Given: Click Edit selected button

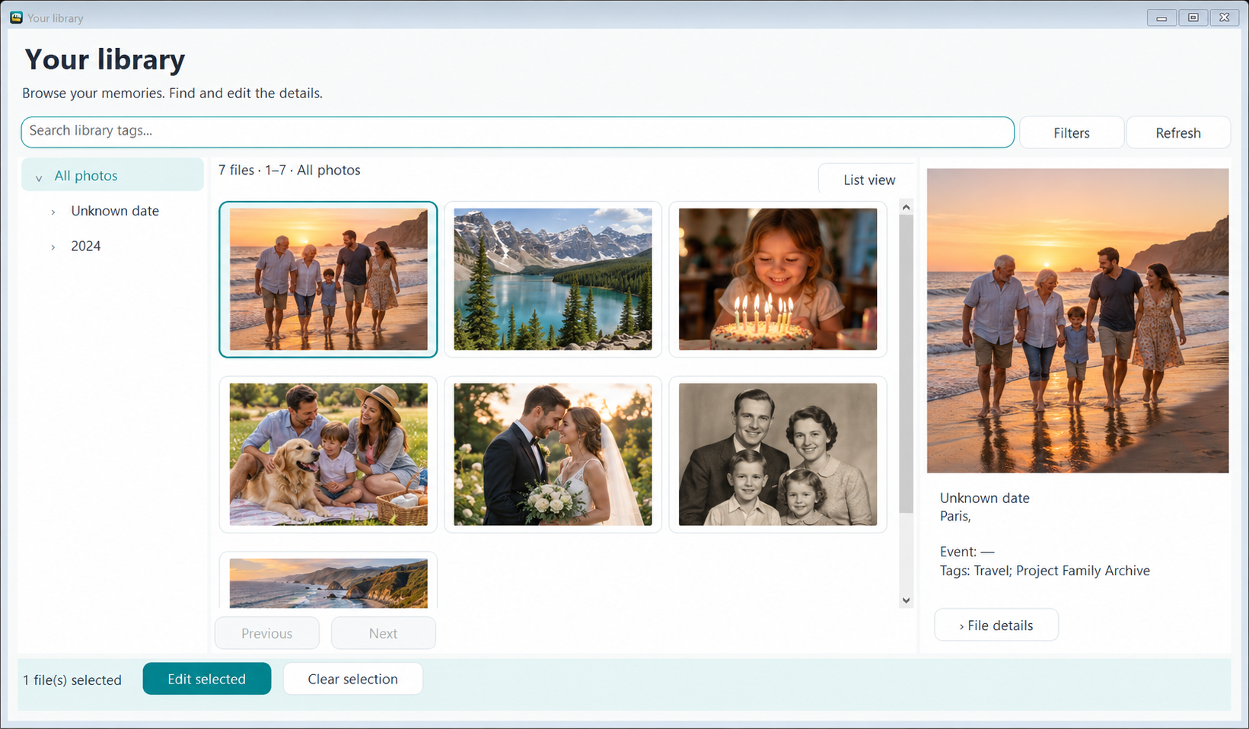Looking at the screenshot, I should [206, 679].
